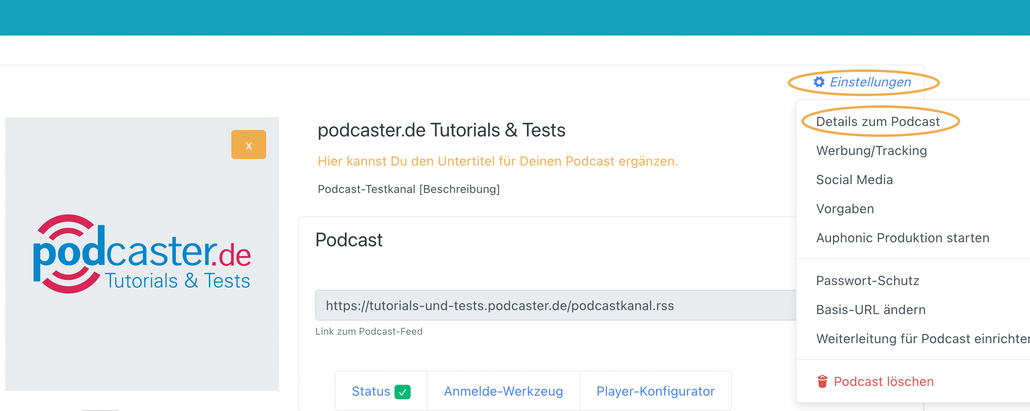The width and height of the screenshot is (1030, 411).
Task: Click the red trash icon
Action: (x=822, y=381)
